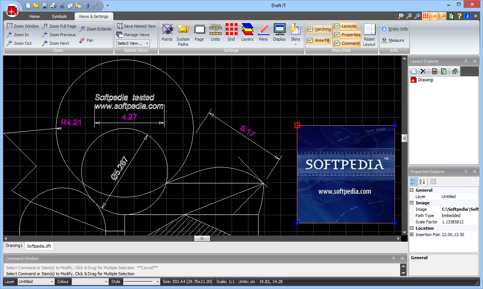Click the Entity Info tool

click(395, 29)
